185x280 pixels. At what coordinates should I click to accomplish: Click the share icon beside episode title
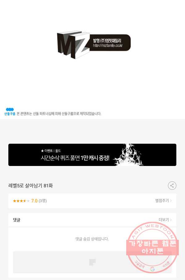[x=172, y=185]
